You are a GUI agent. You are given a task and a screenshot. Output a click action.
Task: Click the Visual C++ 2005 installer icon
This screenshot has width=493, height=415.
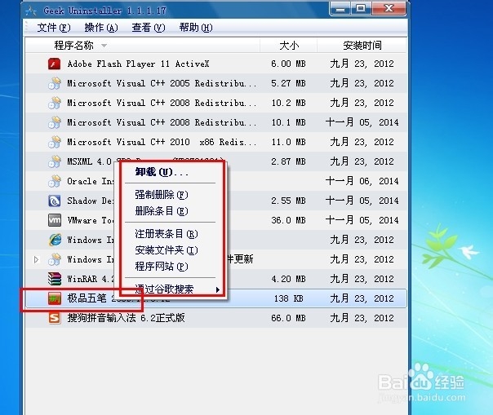pos(55,83)
